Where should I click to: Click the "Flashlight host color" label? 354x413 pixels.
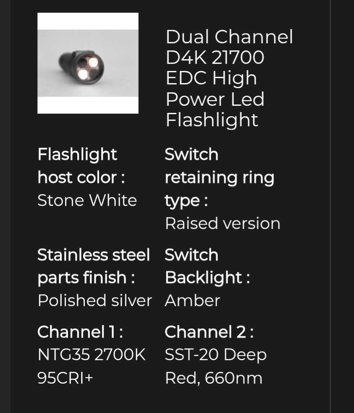(x=81, y=166)
